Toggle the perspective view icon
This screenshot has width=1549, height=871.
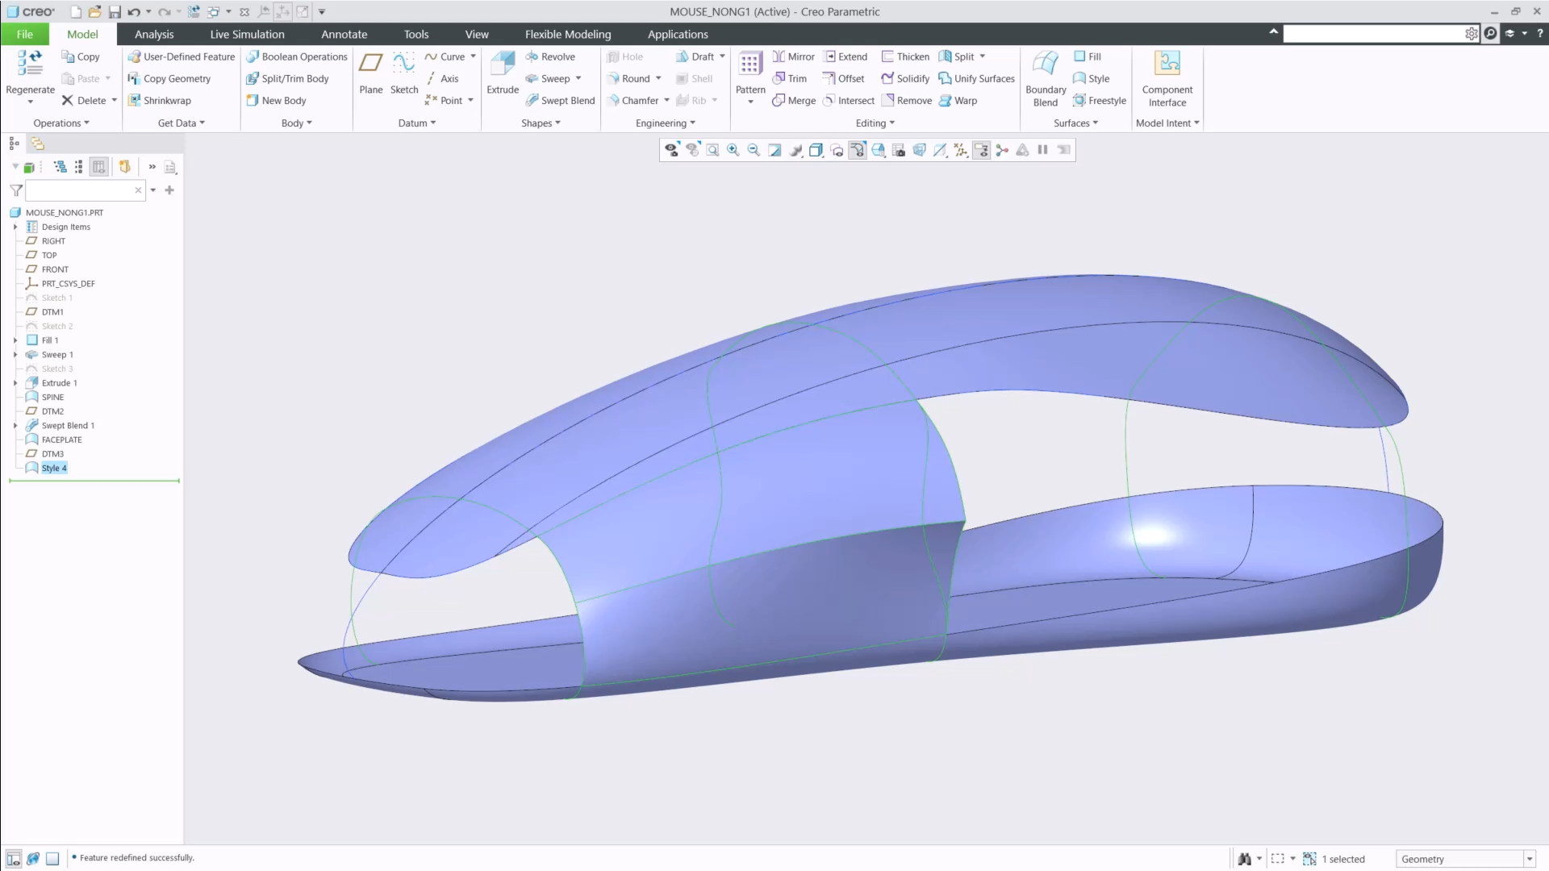point(919,150)
